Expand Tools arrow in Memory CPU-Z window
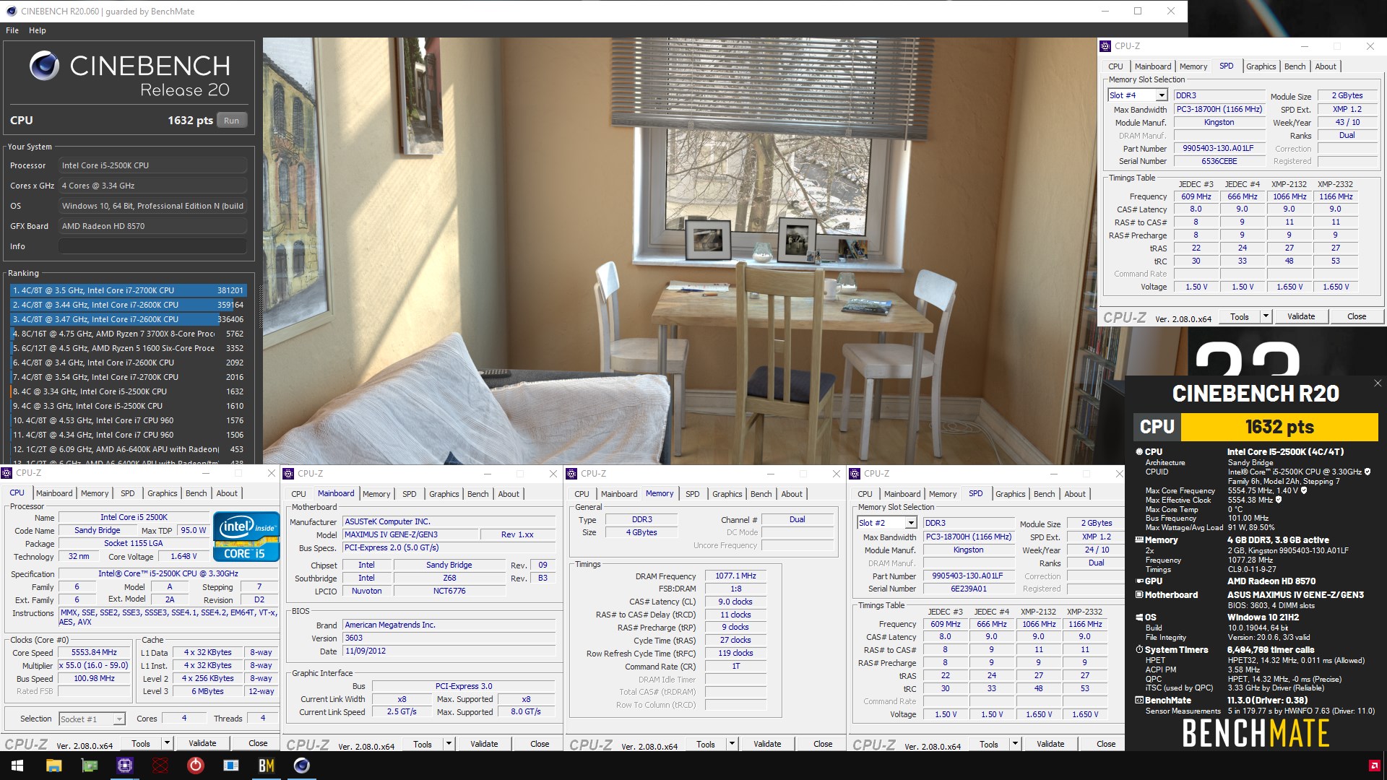This screenshot has width=1387, height=780. click(731, 744)
